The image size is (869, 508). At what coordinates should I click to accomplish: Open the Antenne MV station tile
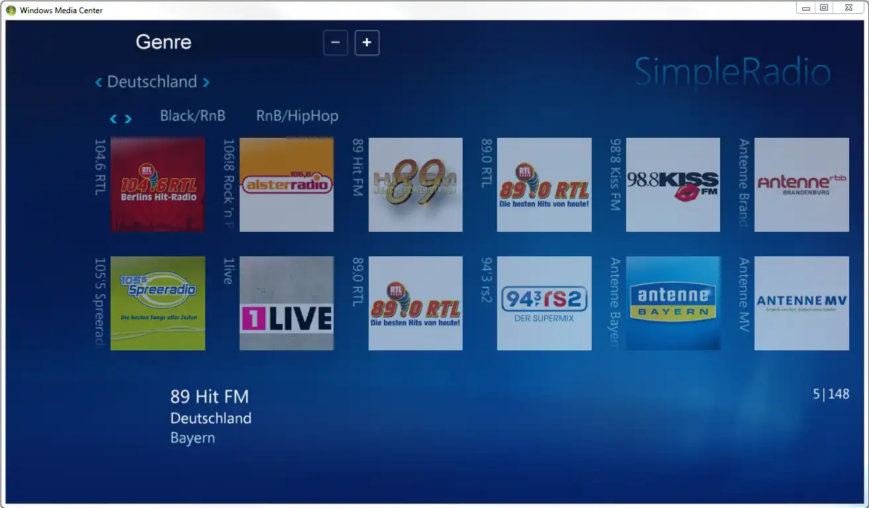(801, 303)
